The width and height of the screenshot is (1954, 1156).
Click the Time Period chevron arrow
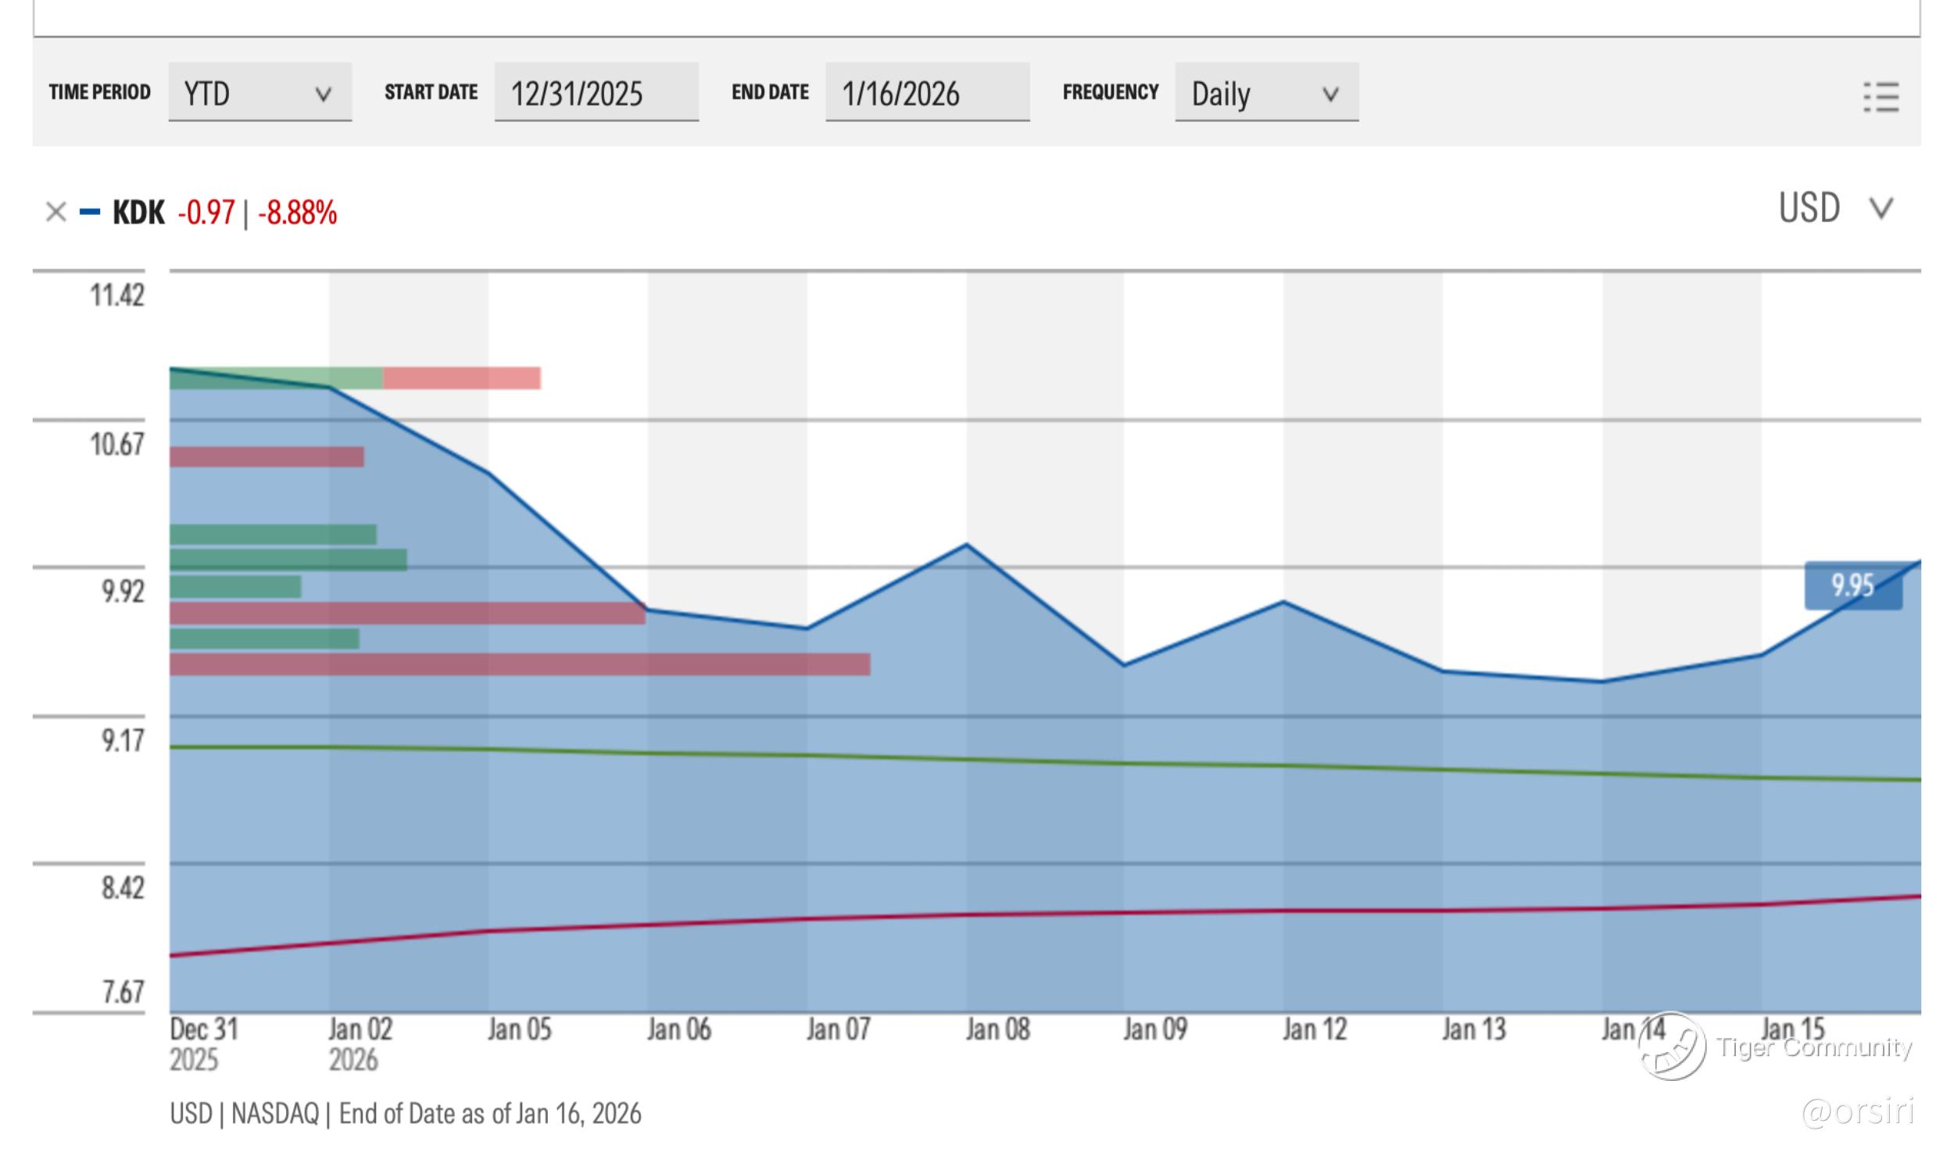tap(323, 95)
